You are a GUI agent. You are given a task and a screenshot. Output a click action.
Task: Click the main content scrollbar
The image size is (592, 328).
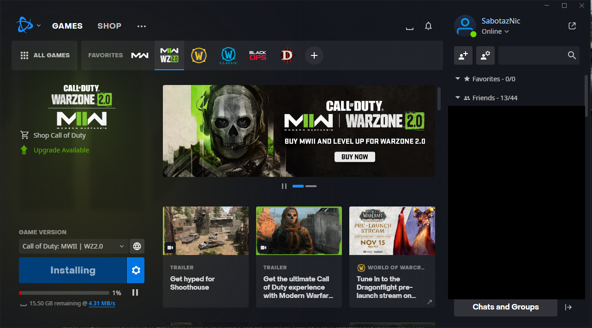439,98
